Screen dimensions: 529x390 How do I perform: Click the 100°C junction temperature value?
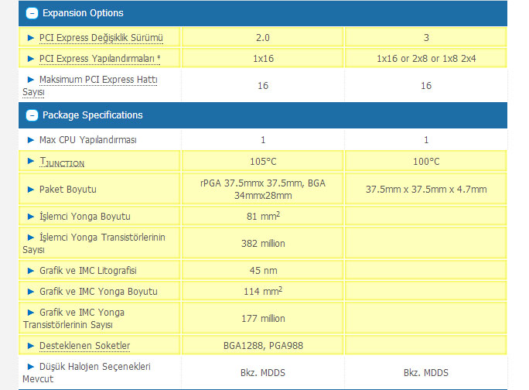tap(426, 162)
